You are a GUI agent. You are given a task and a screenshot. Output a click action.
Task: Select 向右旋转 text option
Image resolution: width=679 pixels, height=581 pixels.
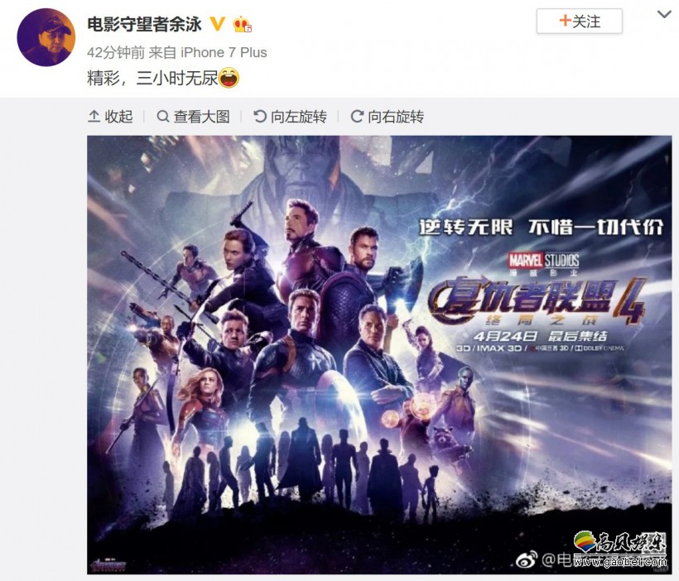pyautogui.click(x=396, y=117)
